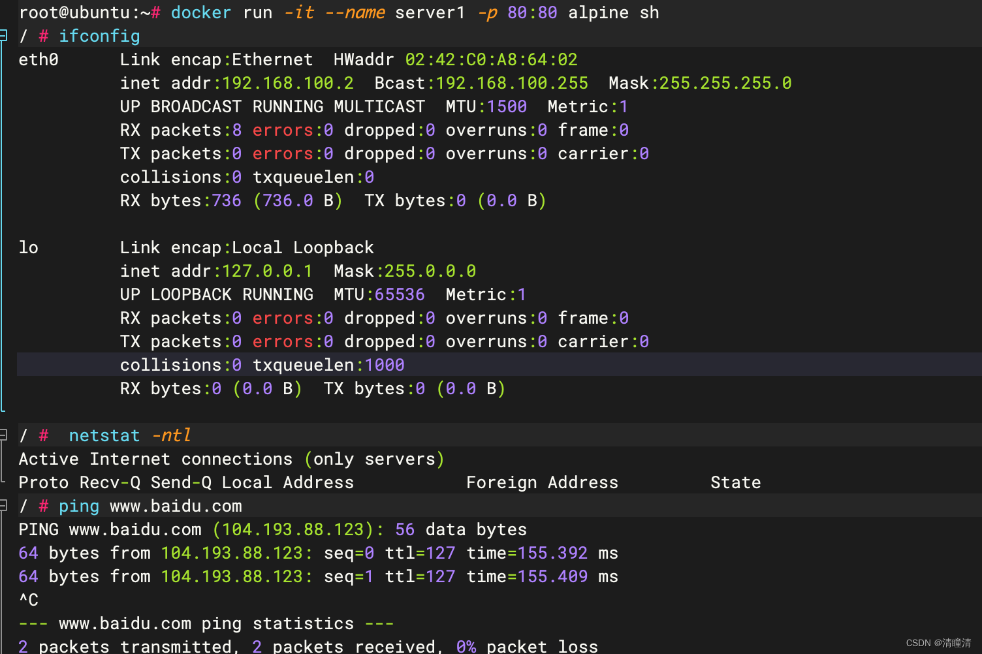Viewport: 982px width, 654px height.
Task: Click the Mask value 255.255.255.0
Action: [x=725, y=83]
